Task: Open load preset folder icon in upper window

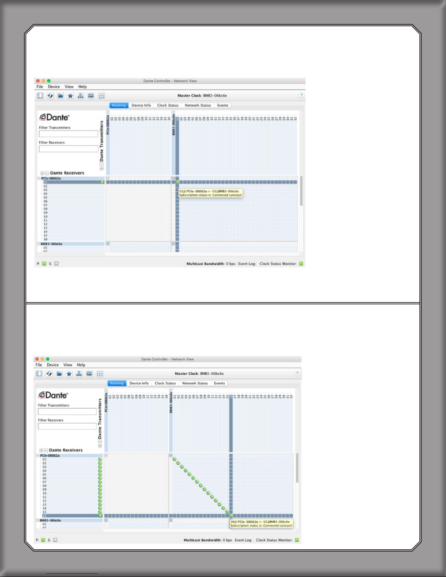Action: point(60,96)
